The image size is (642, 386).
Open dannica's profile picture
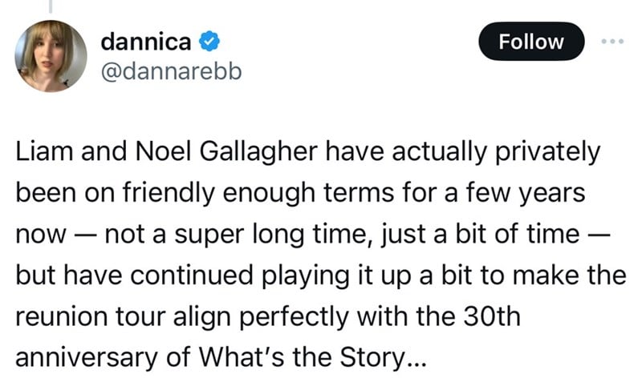click(51, 55)
